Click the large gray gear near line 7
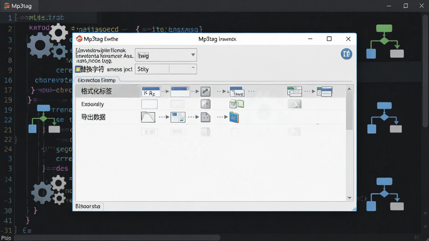The height and width of the screenshot is (241, 429). tap(40, 45)
